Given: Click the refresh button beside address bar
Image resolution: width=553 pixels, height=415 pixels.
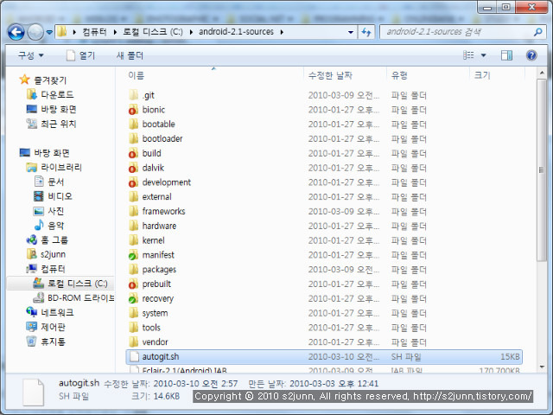Looking at the screenshot, I should (x=366, y=32).
